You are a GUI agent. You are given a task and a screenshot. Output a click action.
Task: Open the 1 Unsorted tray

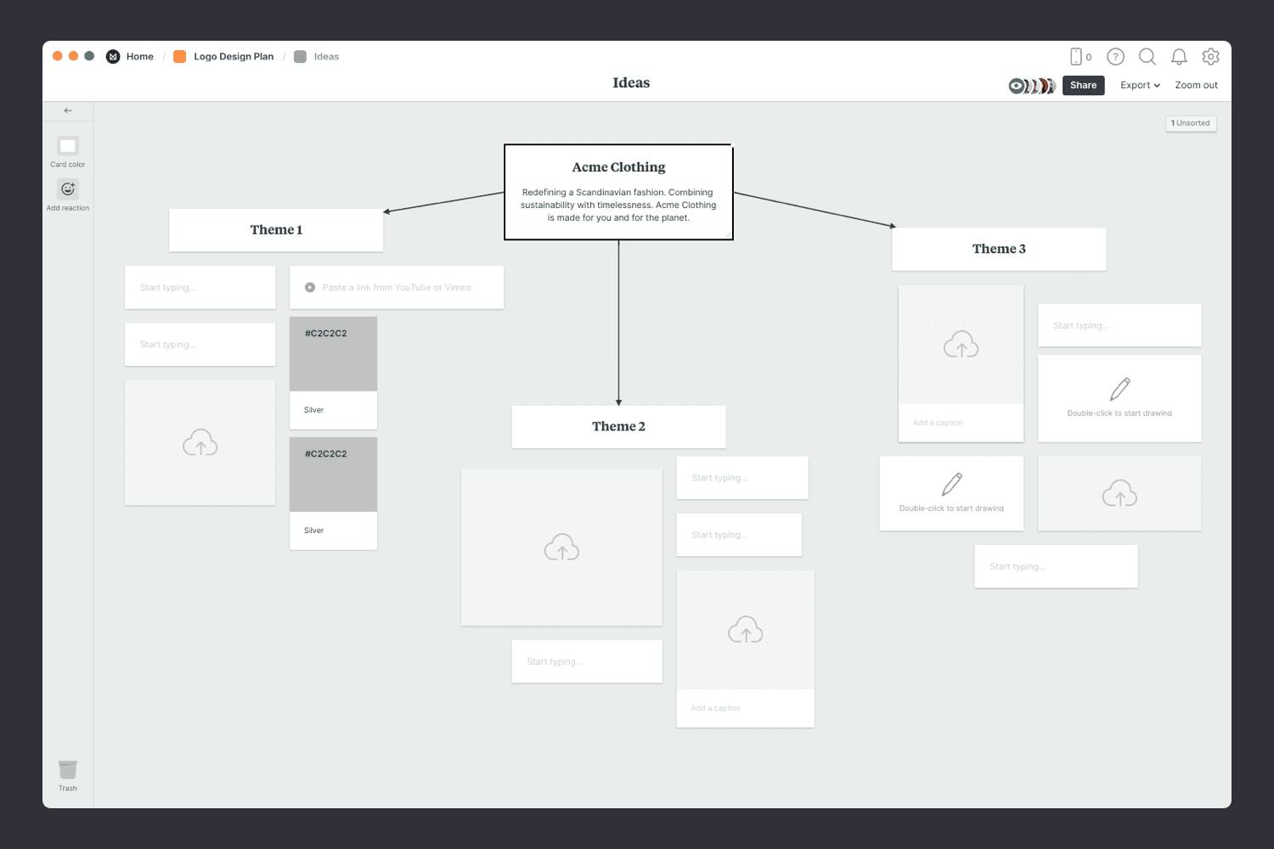(1191, 123)
